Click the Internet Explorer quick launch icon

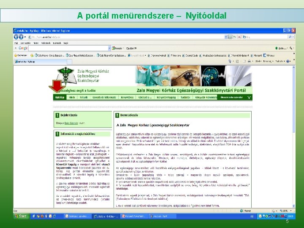[54, 216]
